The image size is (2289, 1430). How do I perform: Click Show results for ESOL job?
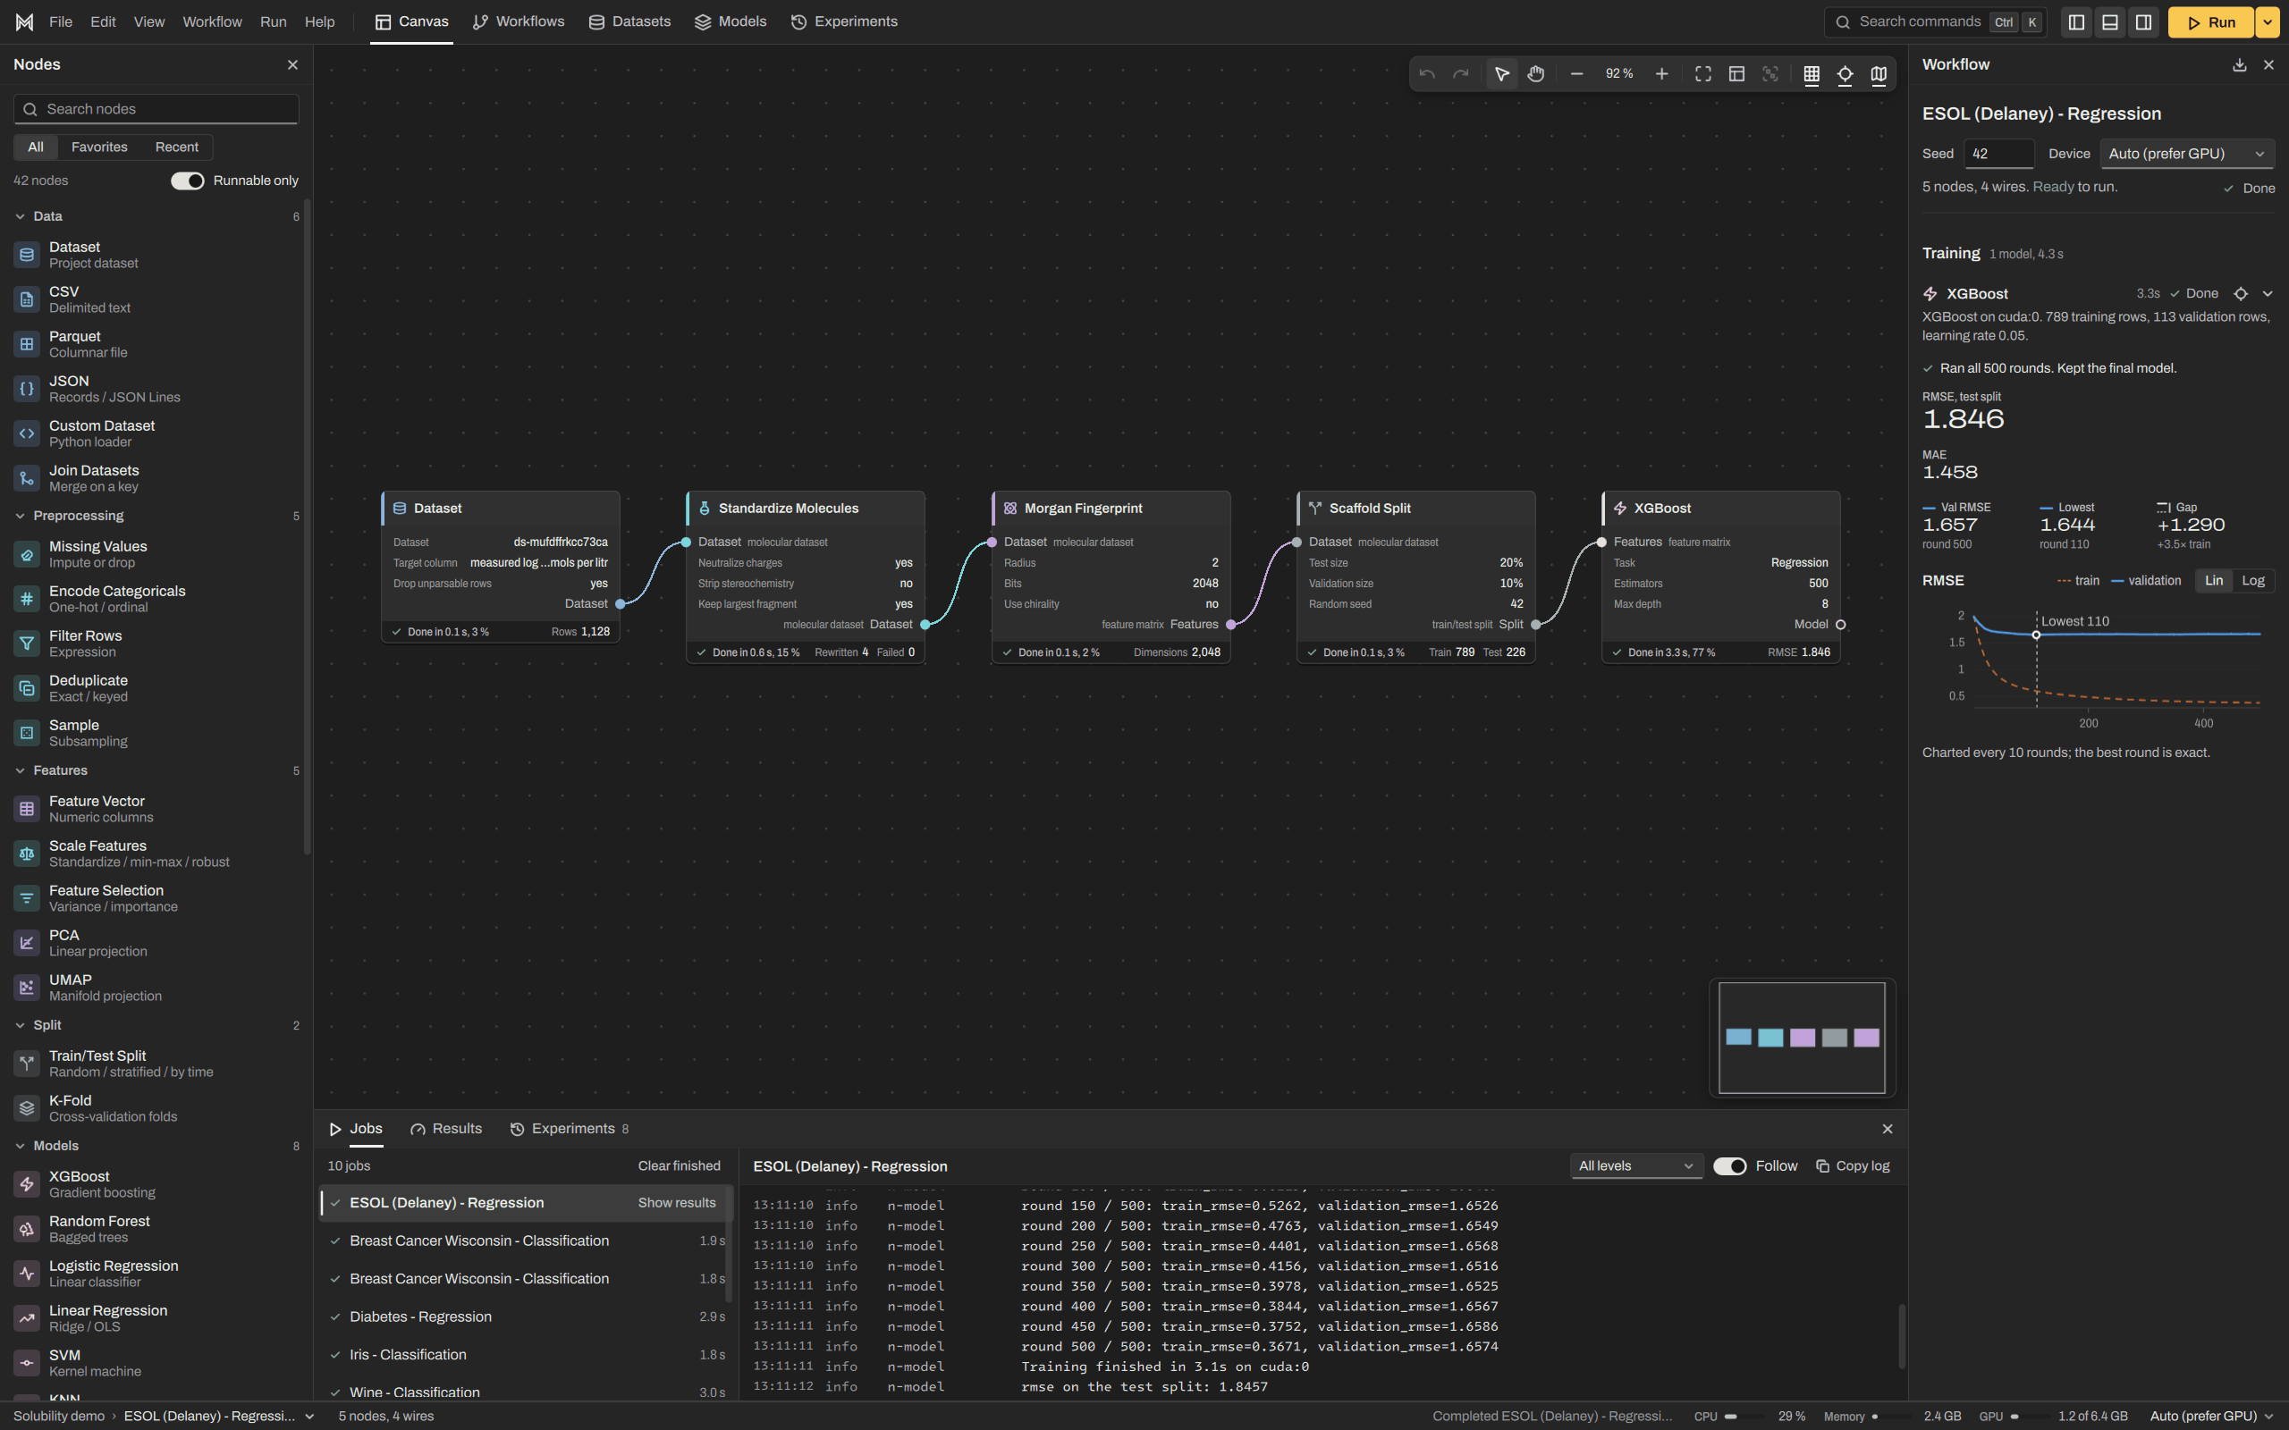point(676,1203)
